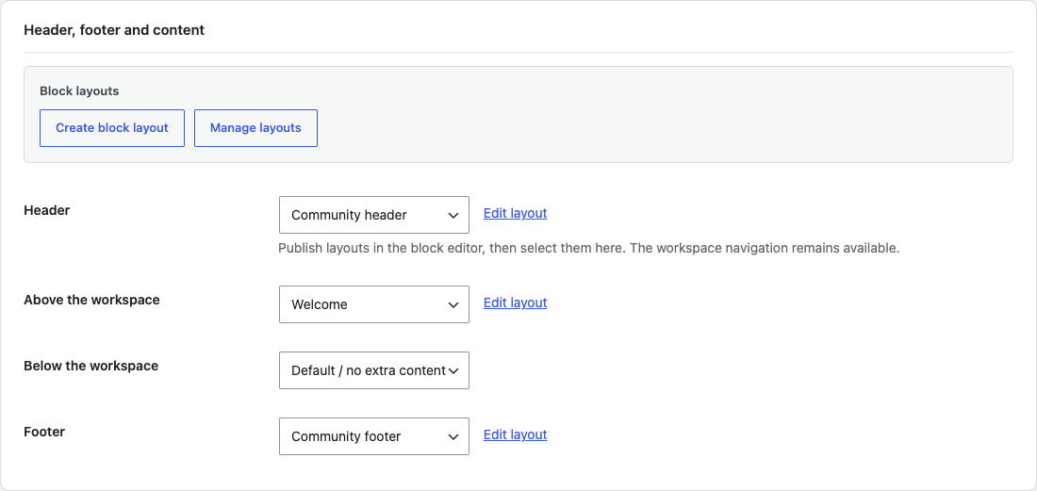1037x491 pixels.
Task: Expand the Above the workspace dropdown showing Welcome
Action: pos(373,304)
